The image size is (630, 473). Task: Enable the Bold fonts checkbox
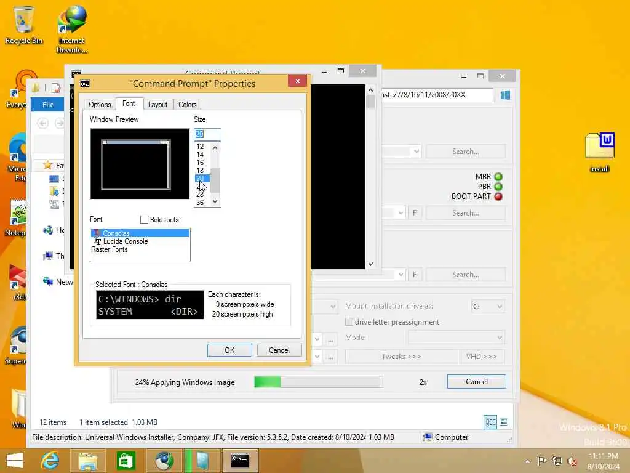coord(144,220)
